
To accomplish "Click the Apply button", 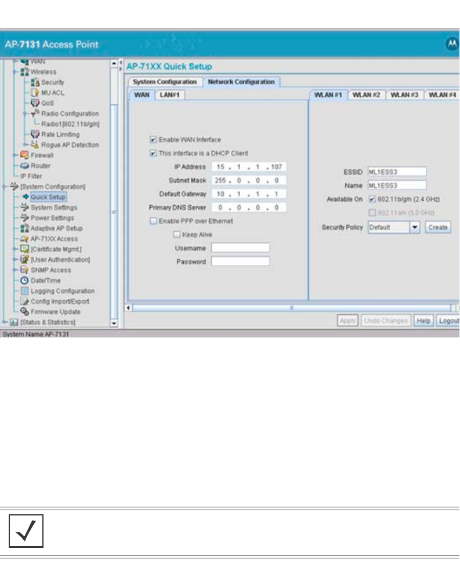I will click(x=347, y=321).
